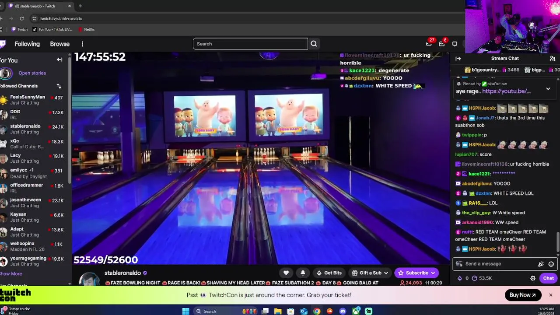Open notifications inbox icon with 8 badge
Viewport: 560px width, 315px height.
(442, 44)
